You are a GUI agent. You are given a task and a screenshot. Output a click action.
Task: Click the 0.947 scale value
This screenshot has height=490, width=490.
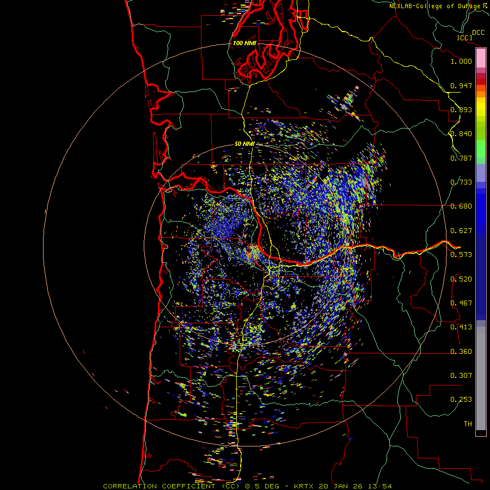click(x=461, y=85)
